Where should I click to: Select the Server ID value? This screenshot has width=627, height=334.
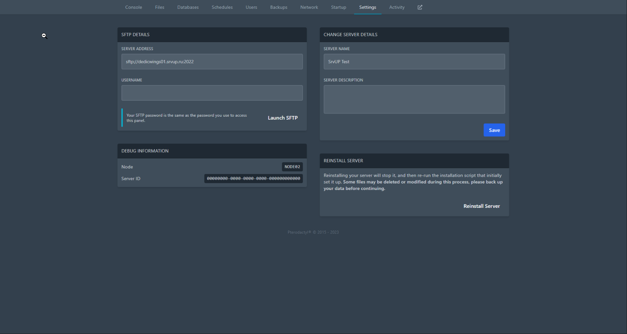click(x=254, y=179)
